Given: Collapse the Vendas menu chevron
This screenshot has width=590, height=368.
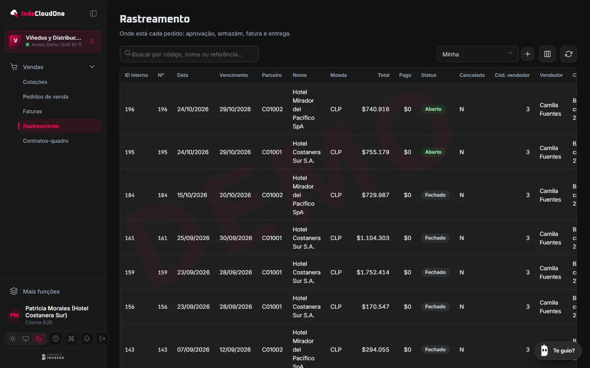Looking at the screenshot, I should [x=92, y=67].
